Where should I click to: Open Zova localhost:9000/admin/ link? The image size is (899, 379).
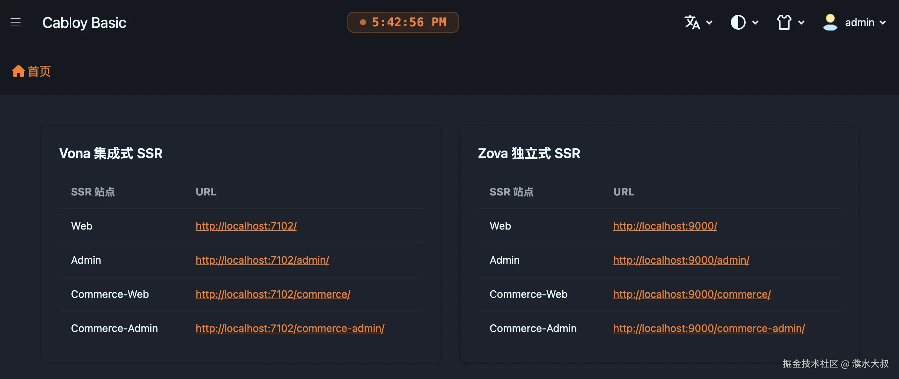coord(681,260)
